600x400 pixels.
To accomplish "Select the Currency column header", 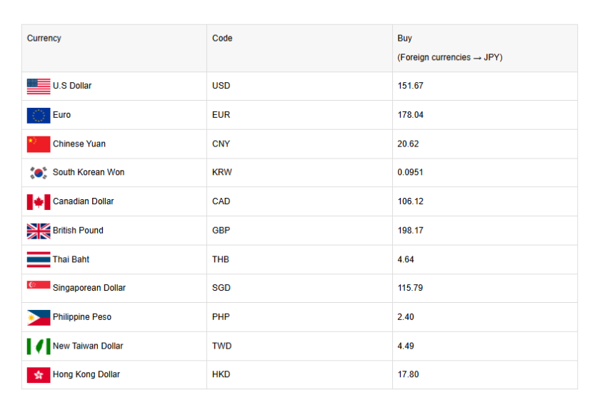I will (44, 39).
